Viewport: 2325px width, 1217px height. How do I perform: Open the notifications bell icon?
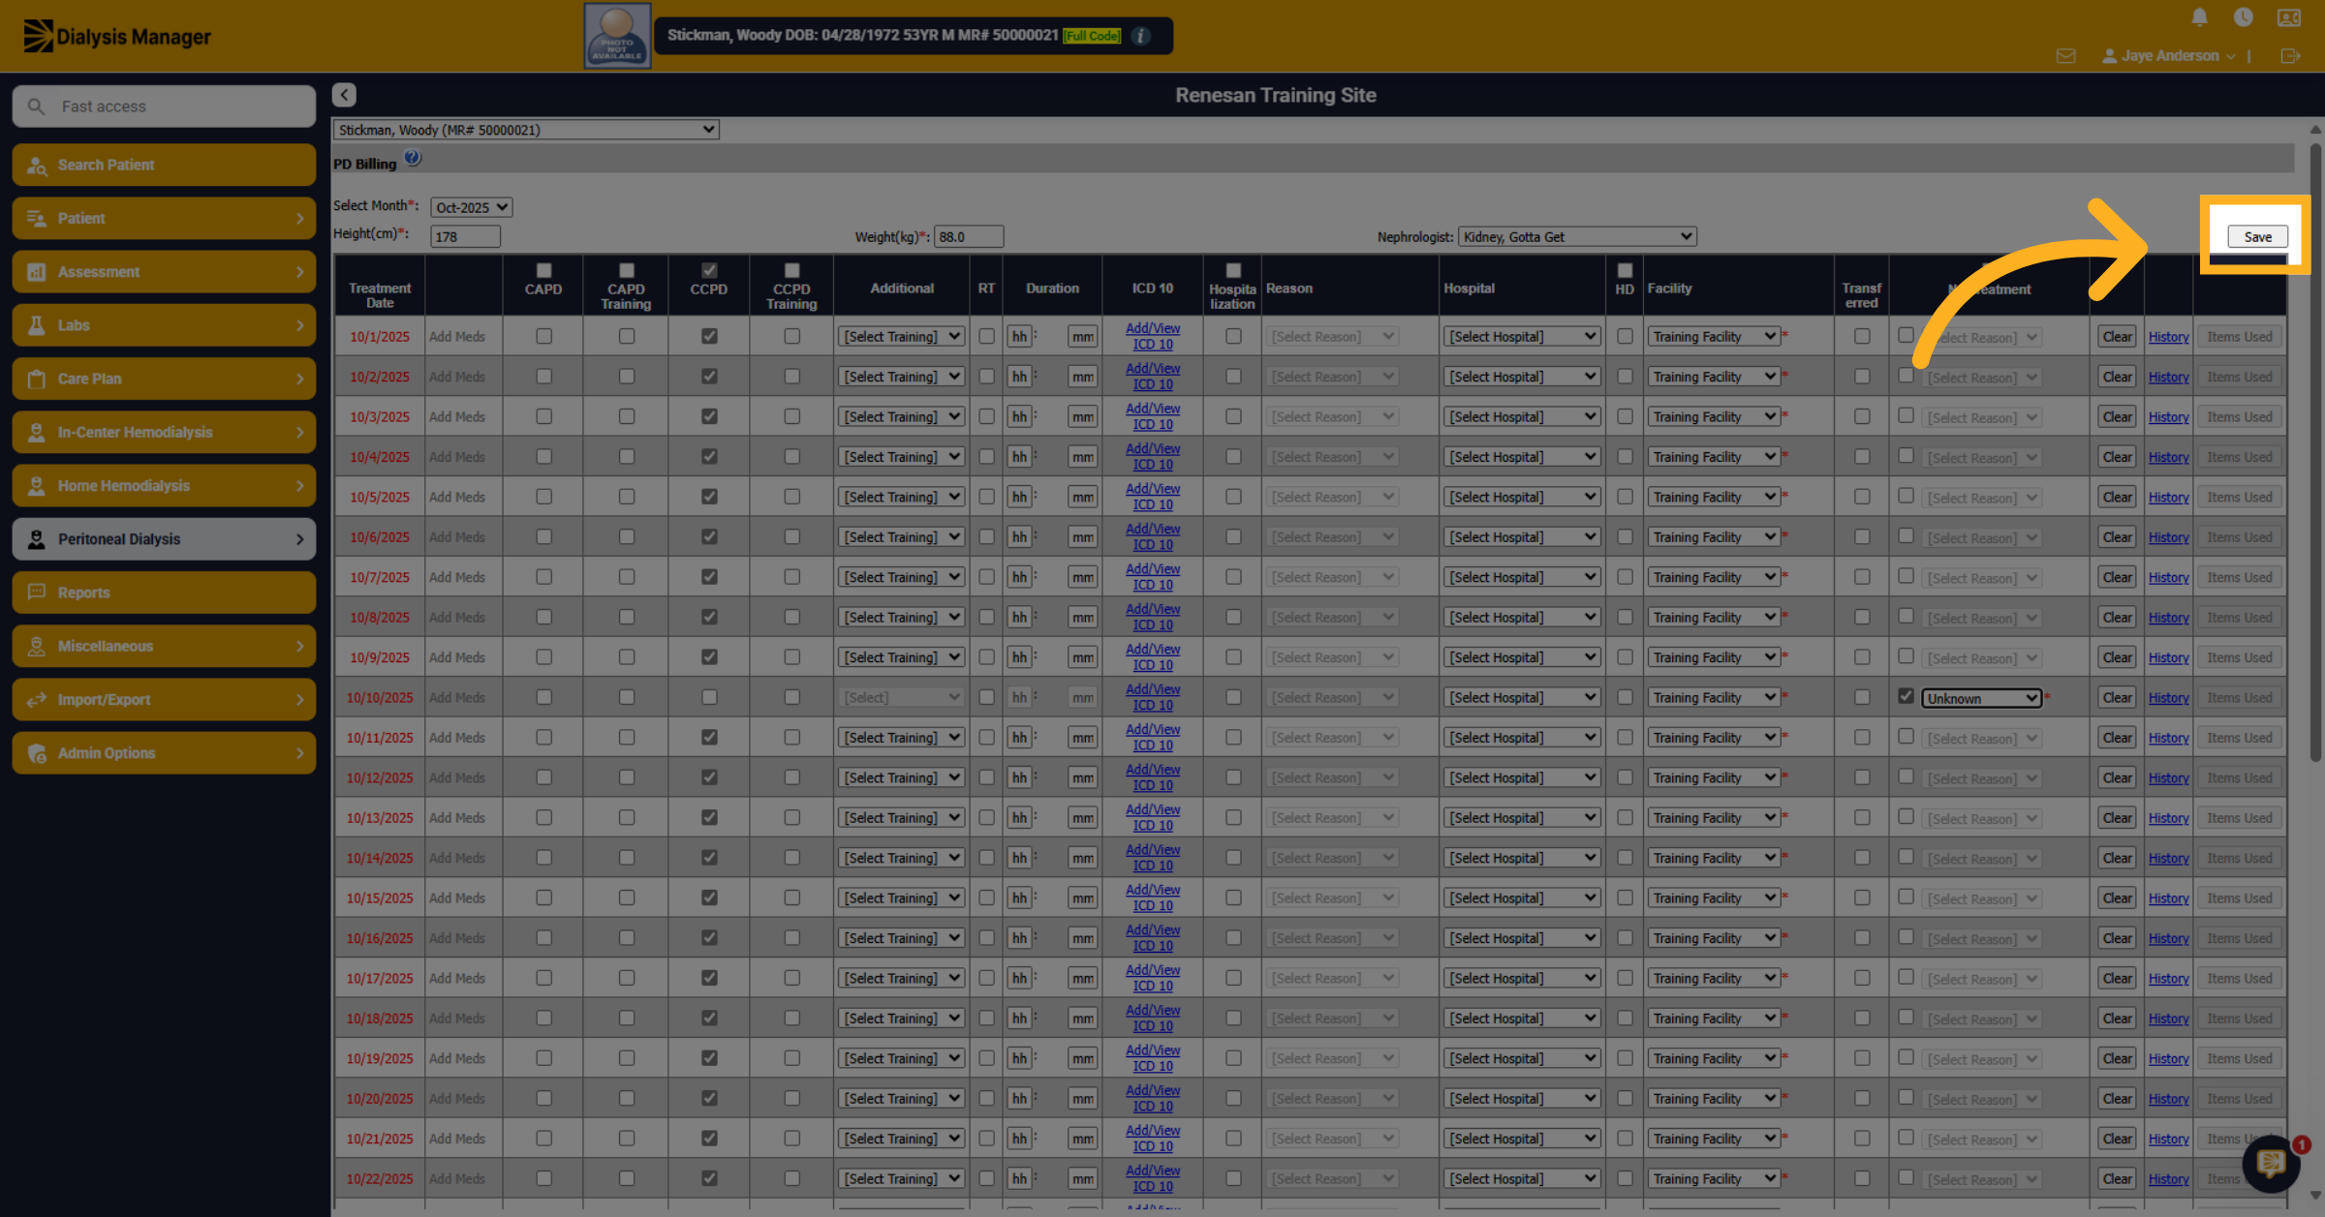2199,17
